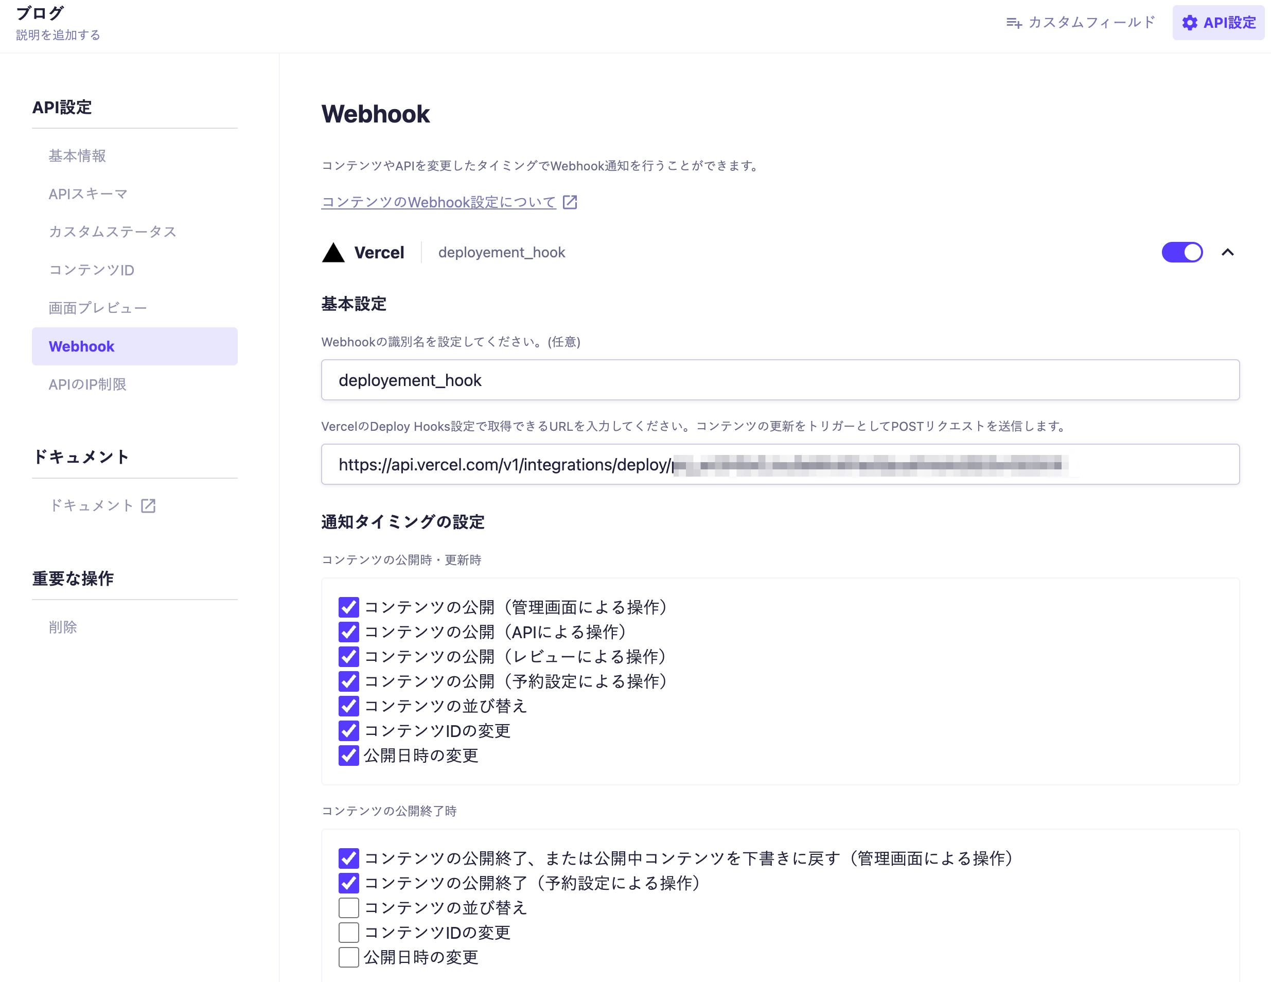Click external-link icon beside Webhook設定について
The width and height of the screenshot is (1271, 982).
pyautogui.click(x=570, y=202)
